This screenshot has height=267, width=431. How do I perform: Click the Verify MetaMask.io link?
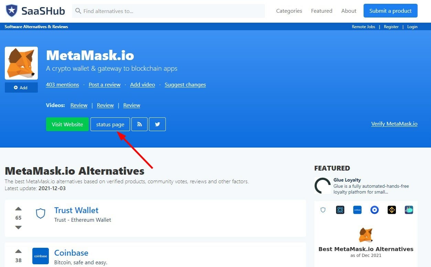(x=394, y=124)
